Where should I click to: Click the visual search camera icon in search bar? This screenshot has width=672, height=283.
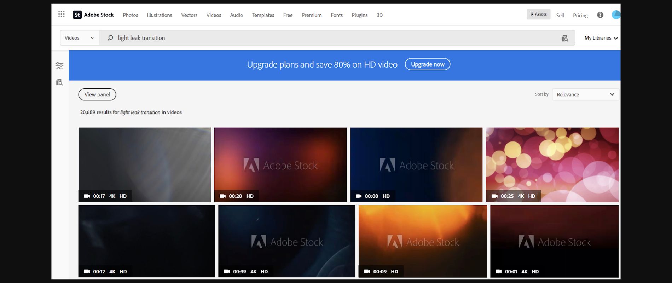pos(564,38)
